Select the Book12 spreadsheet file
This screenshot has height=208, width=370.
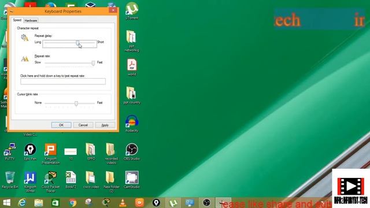71,180
